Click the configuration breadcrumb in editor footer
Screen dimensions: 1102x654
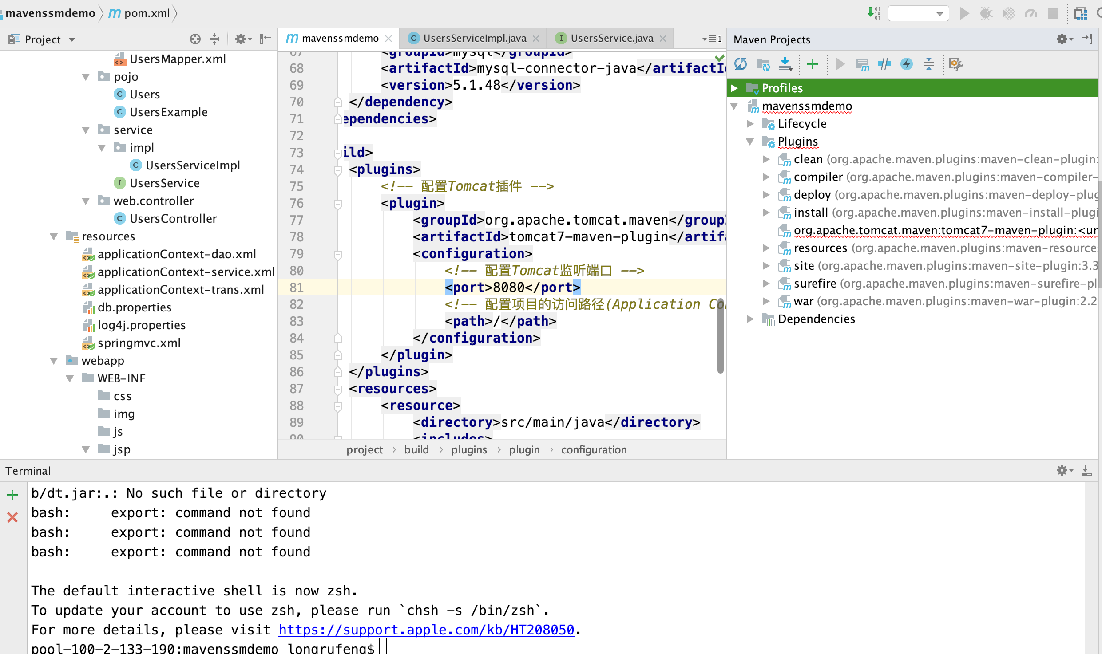click(594, 449)
